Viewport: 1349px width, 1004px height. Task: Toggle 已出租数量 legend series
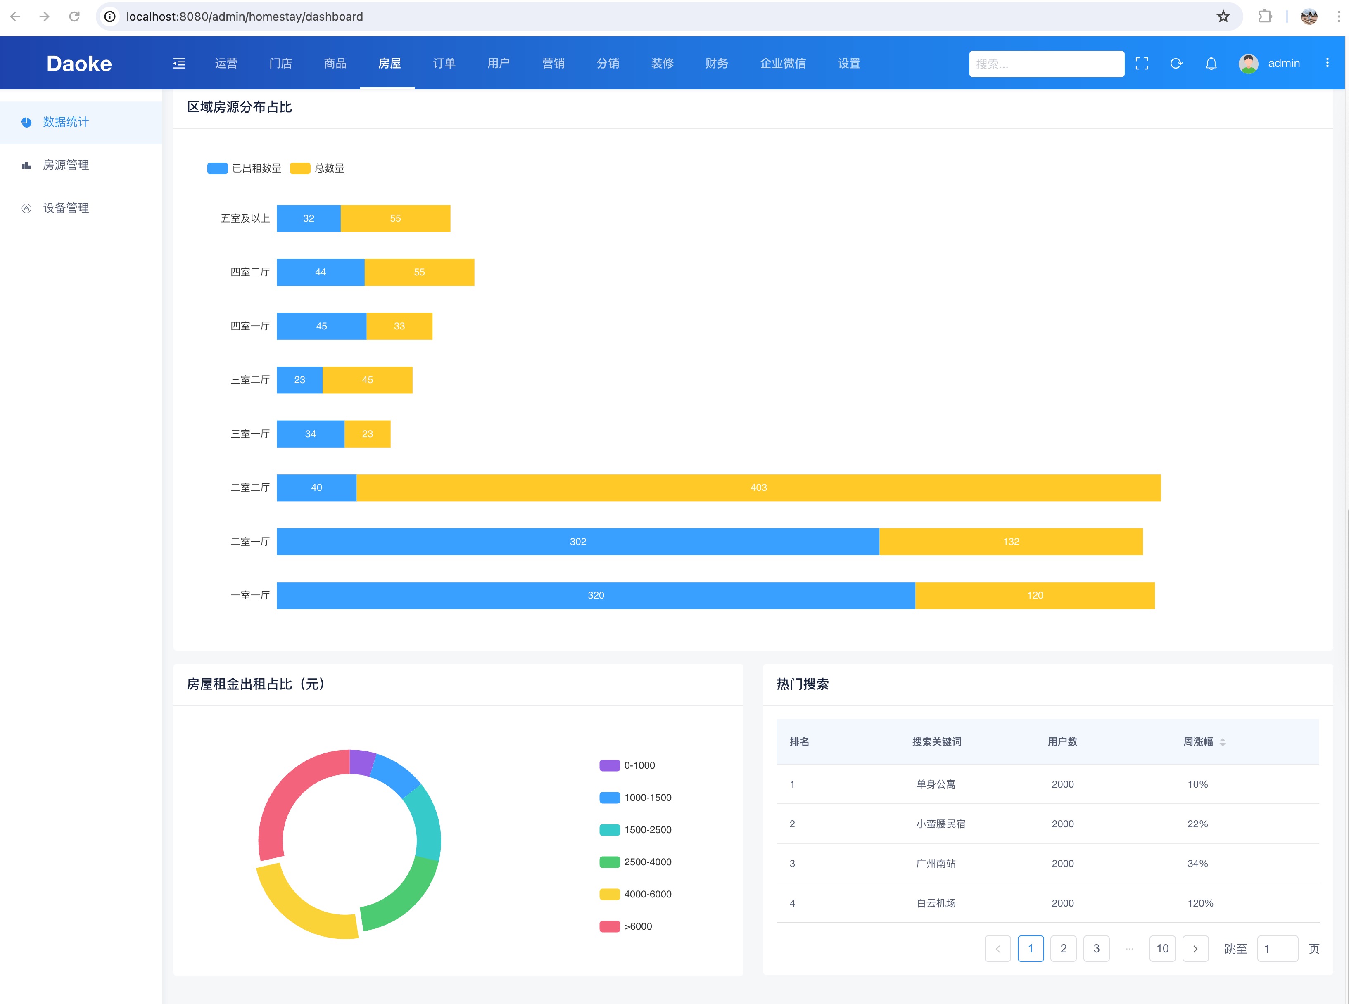244,168
